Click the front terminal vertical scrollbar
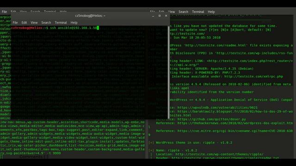 pos(168,72)
